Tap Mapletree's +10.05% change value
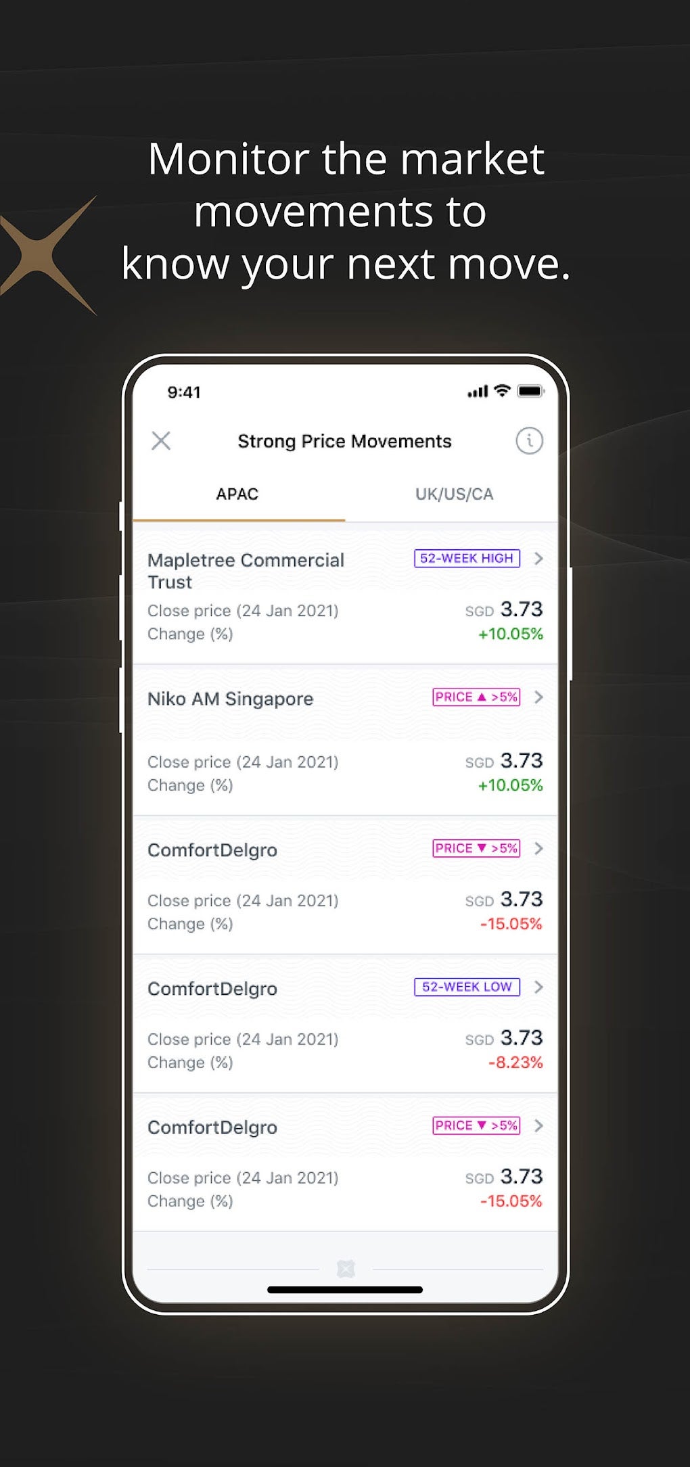690x1467 pixels. pos(511,634)
